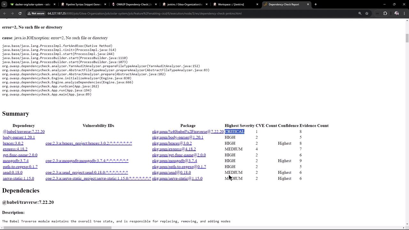This screenshot has height=230, width=409.
Task: Sort by the Confidence column header
Action: [288, 126]
